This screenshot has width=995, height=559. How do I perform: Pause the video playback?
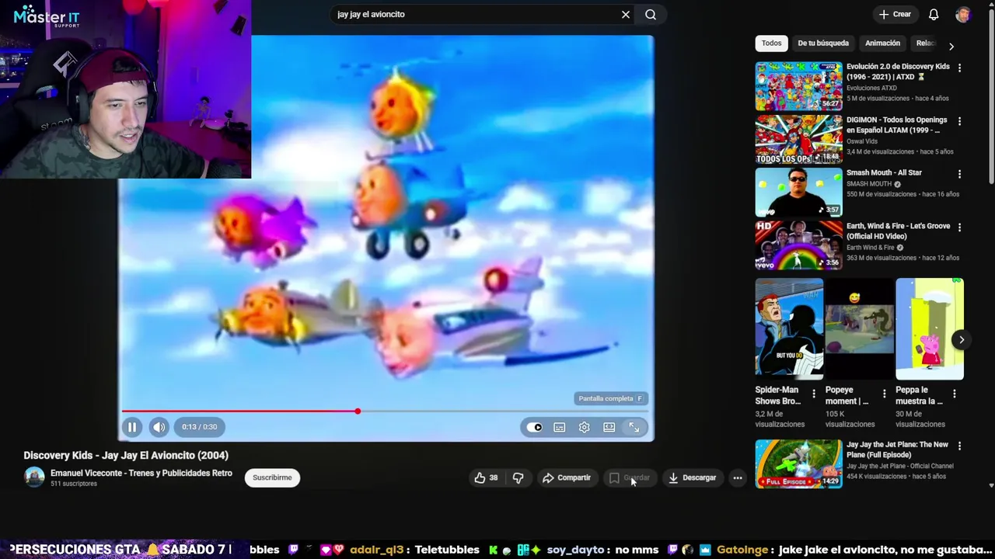(132, 427)
